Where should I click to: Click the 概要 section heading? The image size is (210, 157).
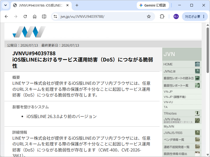[16, 77]
